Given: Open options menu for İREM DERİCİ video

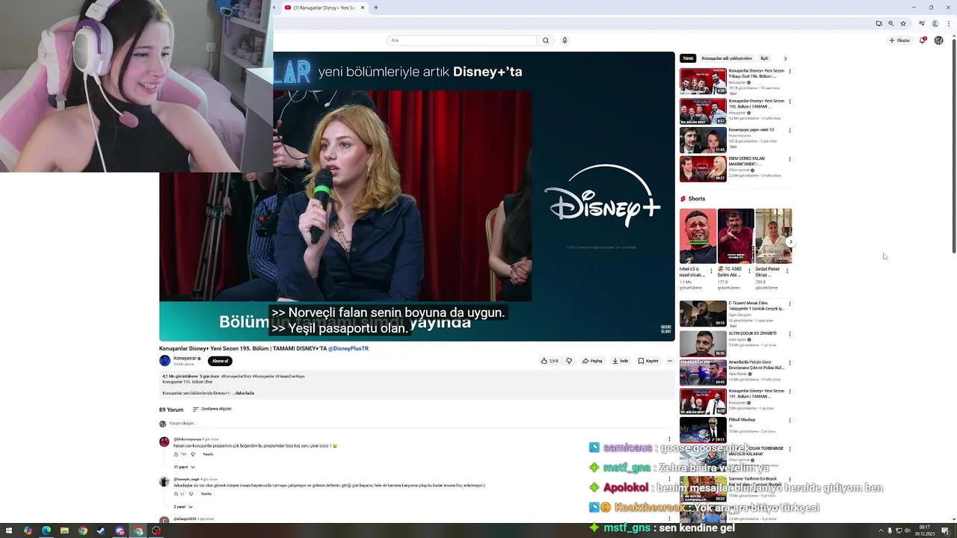Looking at the screenshot, I should pyautogui.click(x=790, y=159).
